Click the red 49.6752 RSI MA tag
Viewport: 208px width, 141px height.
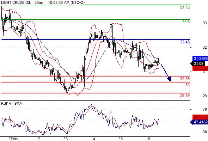coord(200,117)
